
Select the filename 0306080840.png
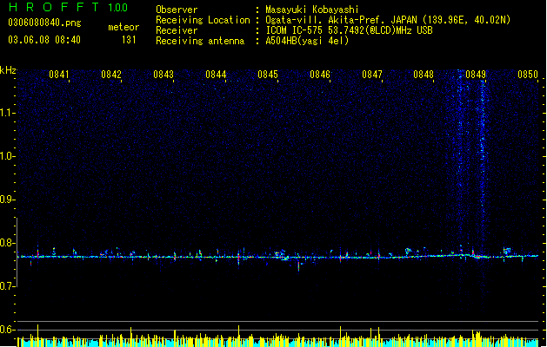[44, 23]
